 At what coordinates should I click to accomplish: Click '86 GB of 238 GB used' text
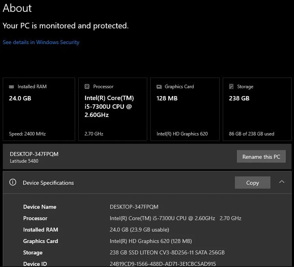click(x=251, y=134)
